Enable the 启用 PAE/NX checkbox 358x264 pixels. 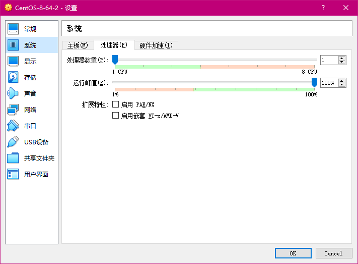coord(115,104)
